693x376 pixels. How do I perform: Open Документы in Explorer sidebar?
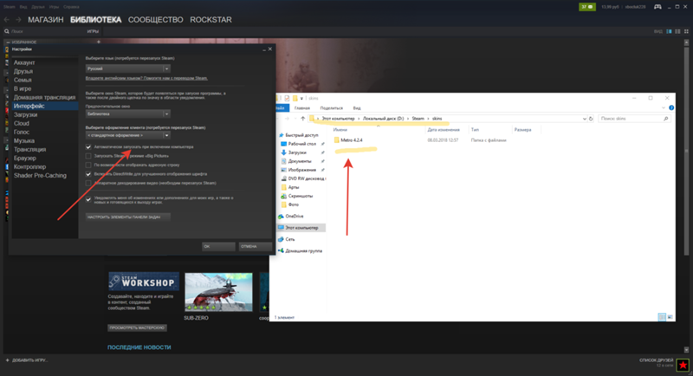pyautogui.click(x=299, y=161)
